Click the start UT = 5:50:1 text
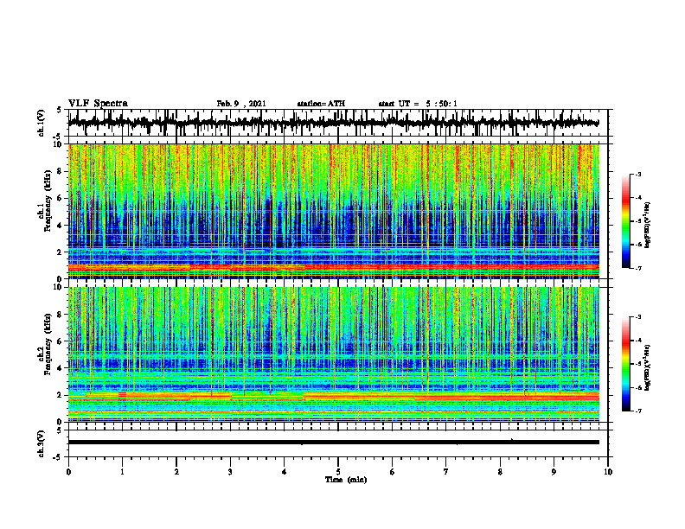 tap(418, 104)
